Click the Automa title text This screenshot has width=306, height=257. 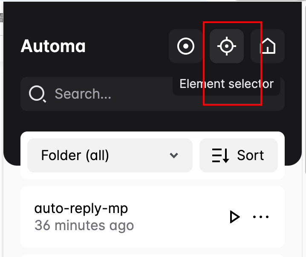tap(53, 46)
